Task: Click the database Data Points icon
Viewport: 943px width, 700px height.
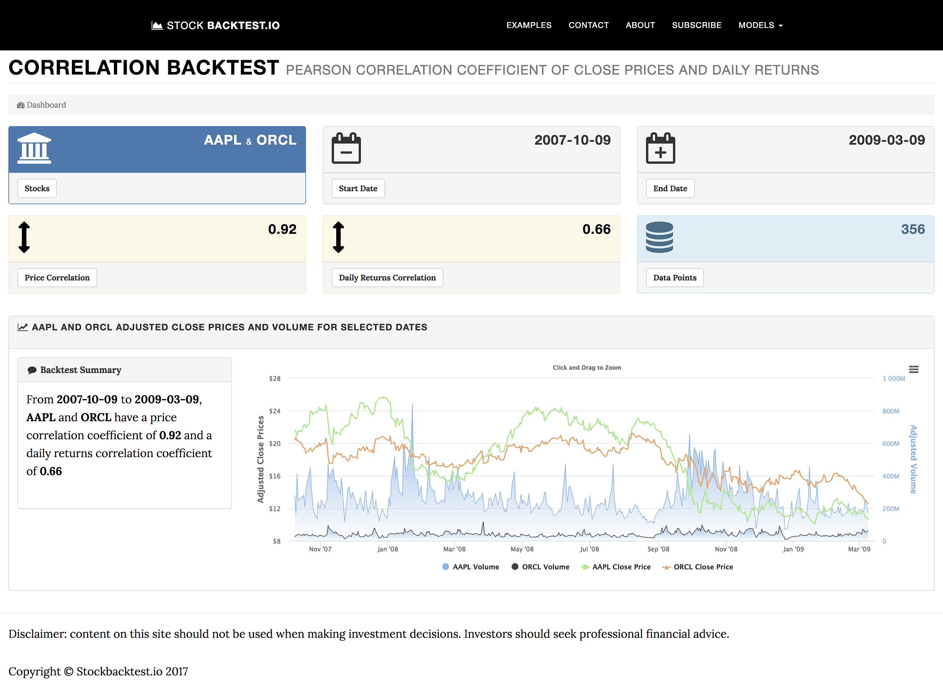Action: point(659,237)
